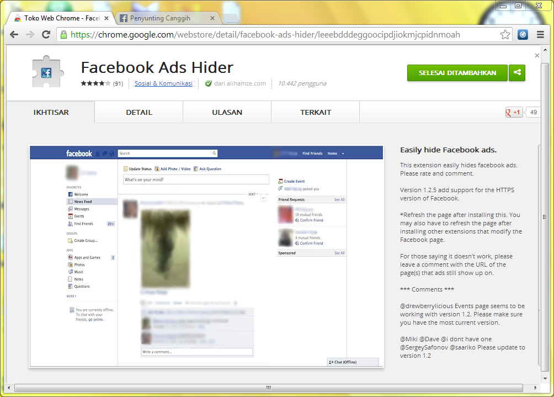The height and width of the screenshot is (397, 554).
Task: Open the Sosial & Komunikasi category link
Action: [x=163, y=83]
